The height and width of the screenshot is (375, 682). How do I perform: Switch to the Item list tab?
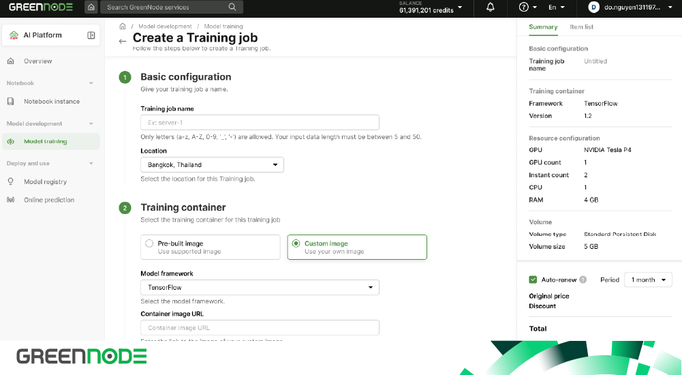point(582,27)
